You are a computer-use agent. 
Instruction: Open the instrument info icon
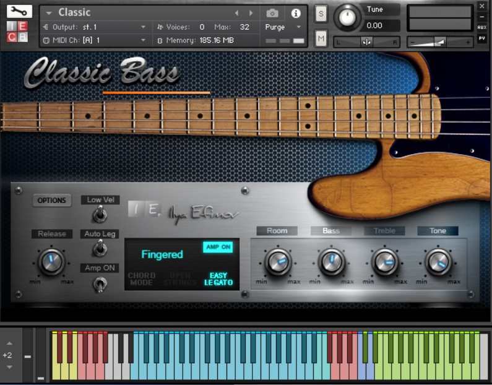296,13
